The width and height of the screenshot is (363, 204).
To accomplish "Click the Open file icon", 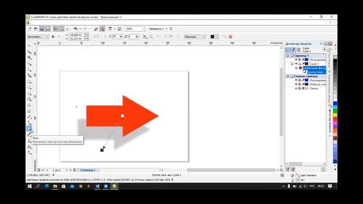I will [36, 29].
